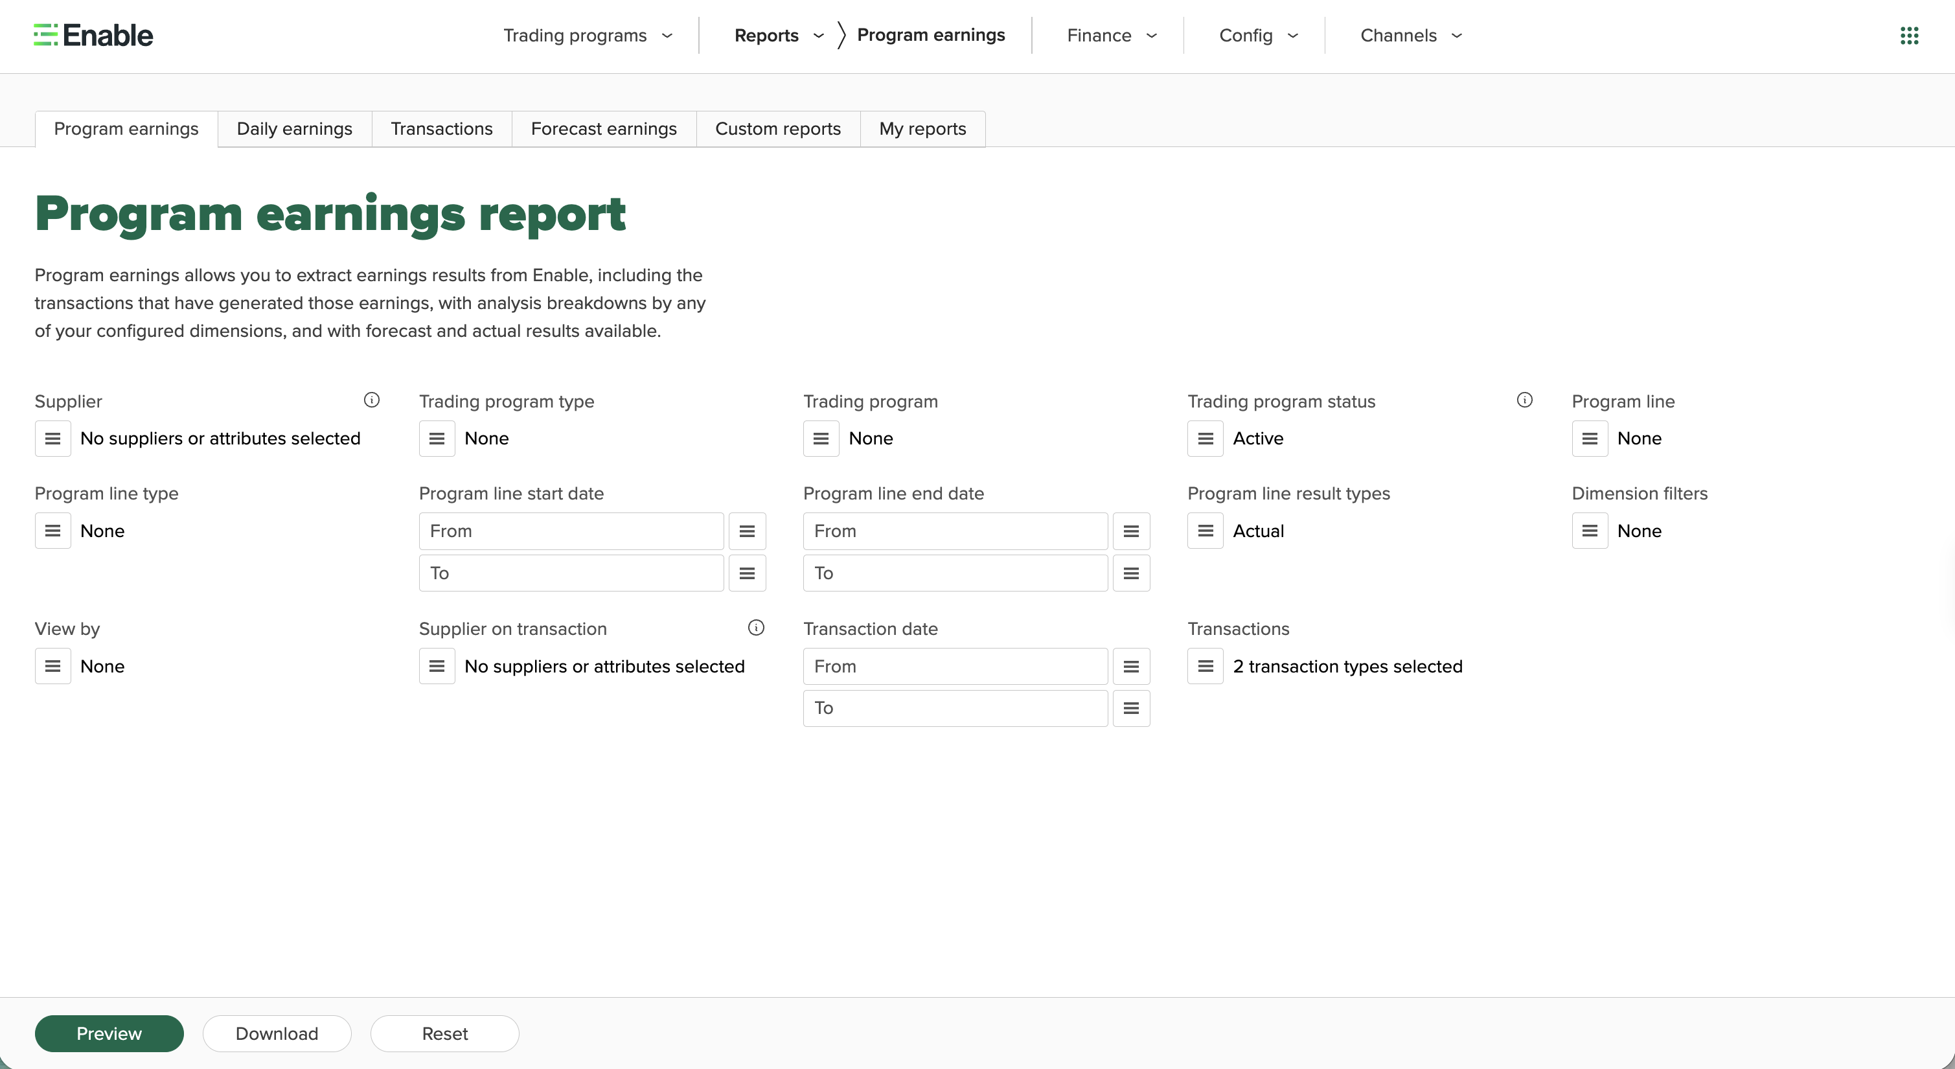The image size is (1955, 1069).
Task: Click the Supplier on transaction info icon
Action: (x=757, y=627)
